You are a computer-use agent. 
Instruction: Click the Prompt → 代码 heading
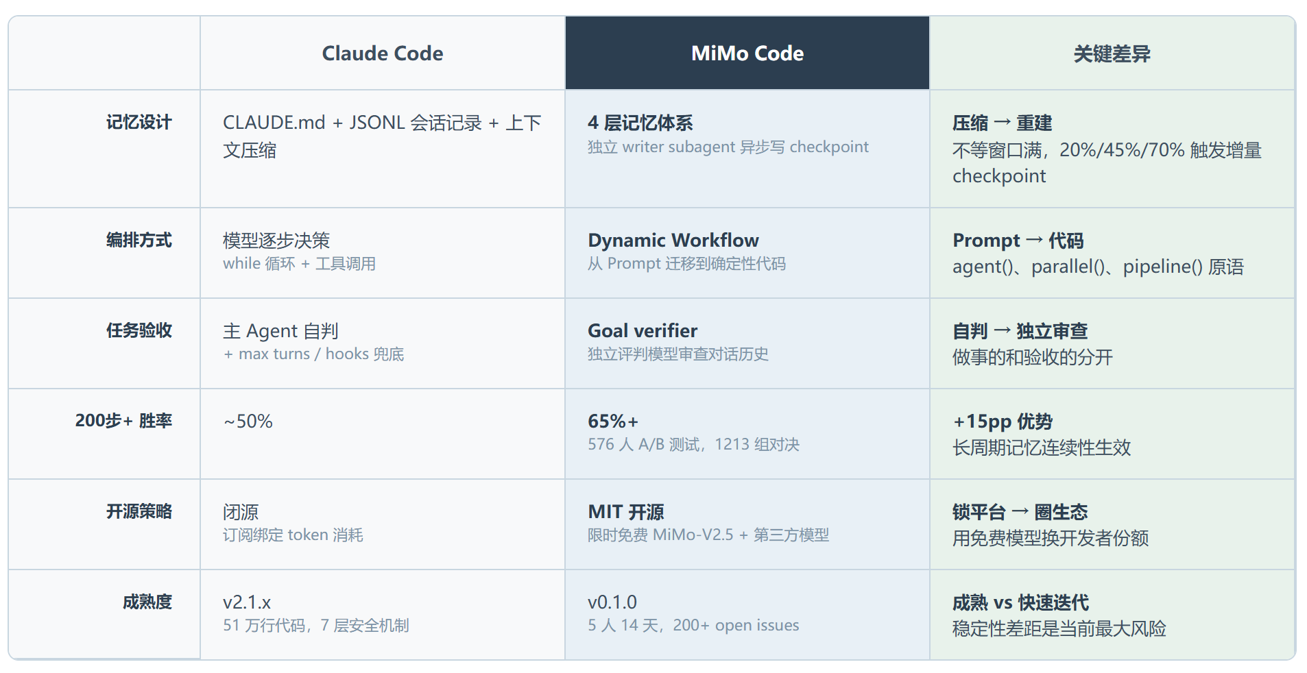[1018, 241]
